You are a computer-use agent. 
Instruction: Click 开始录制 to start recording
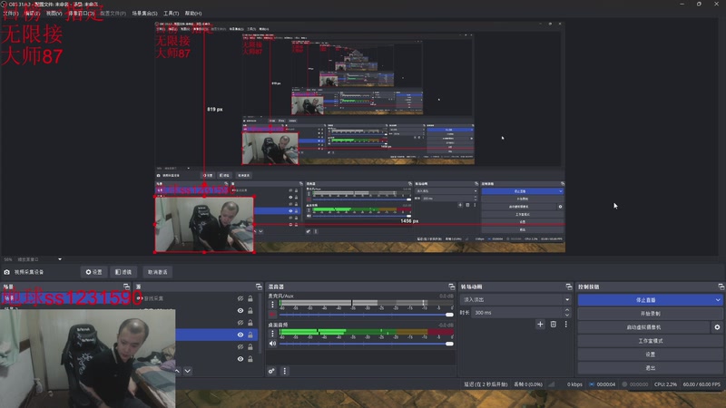tap(650, 314)
